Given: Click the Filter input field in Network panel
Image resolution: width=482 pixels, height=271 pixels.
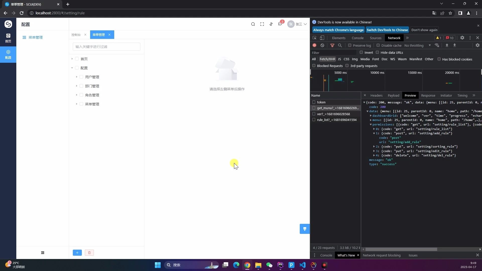Looking at the screenshot, I should (334, 52).
